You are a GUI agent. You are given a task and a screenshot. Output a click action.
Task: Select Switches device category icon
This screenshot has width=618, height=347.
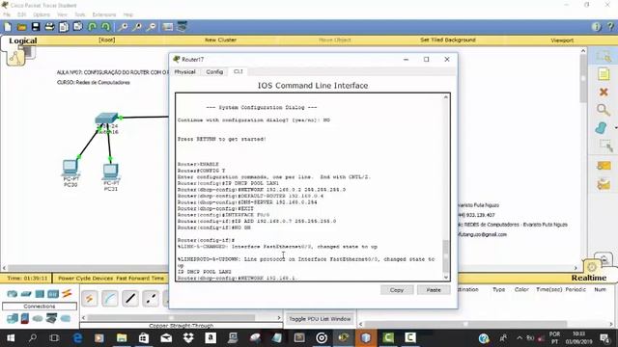[x=26, y=294]
